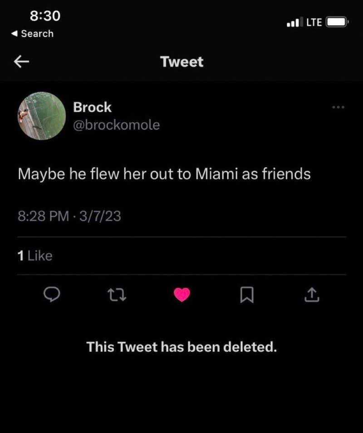Image resolution: width=363 pixels, height=433 pixels.
Task: Tap the cellular signal bars icon
Action: pos(294,22)
